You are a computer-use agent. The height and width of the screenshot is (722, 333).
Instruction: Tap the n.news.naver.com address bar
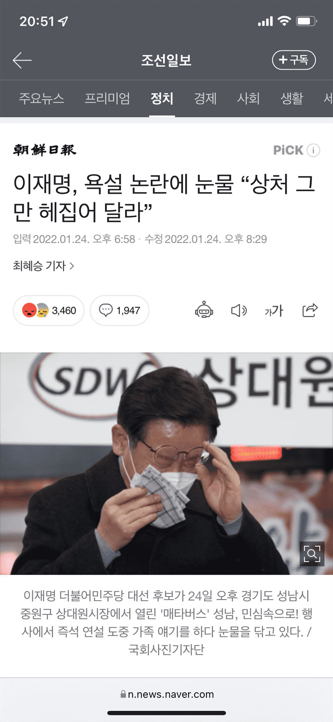tap(166, 694)
